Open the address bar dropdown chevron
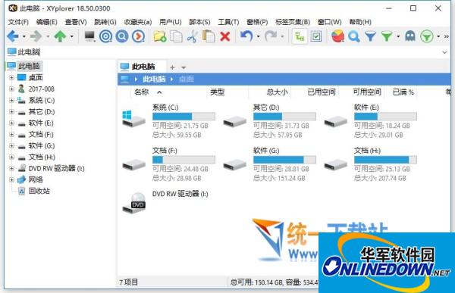 [444, 52]
